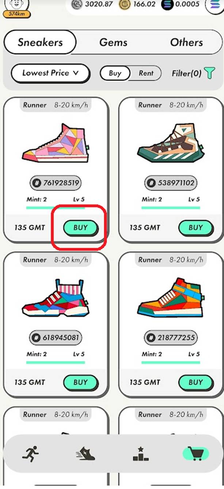Switch to the Gems tab

[x=113, y=42]
